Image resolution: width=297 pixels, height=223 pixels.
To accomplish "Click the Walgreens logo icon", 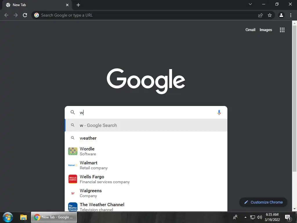I will [73, 193].
